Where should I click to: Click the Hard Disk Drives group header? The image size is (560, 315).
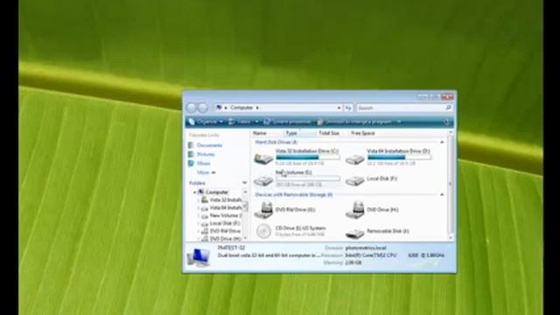276,142
